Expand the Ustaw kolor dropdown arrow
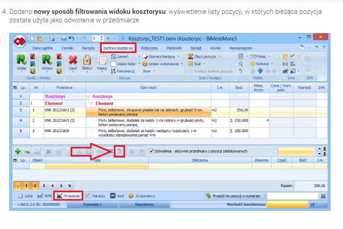Image resolution: width=343 pixels, height=229 pixels. [x=139, y=64]
